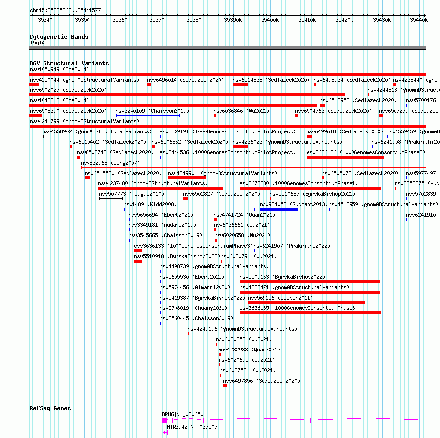Select nsv4513959 gnomAD variant label
This screenshot has width=440, height=438.
383,204
